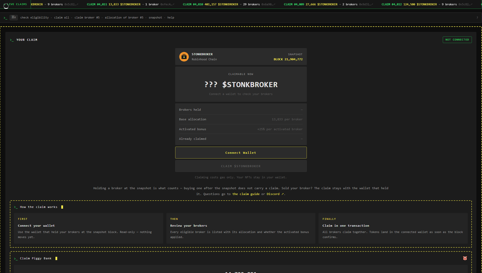Click the 'Brokers held' row

pos(241,110)
